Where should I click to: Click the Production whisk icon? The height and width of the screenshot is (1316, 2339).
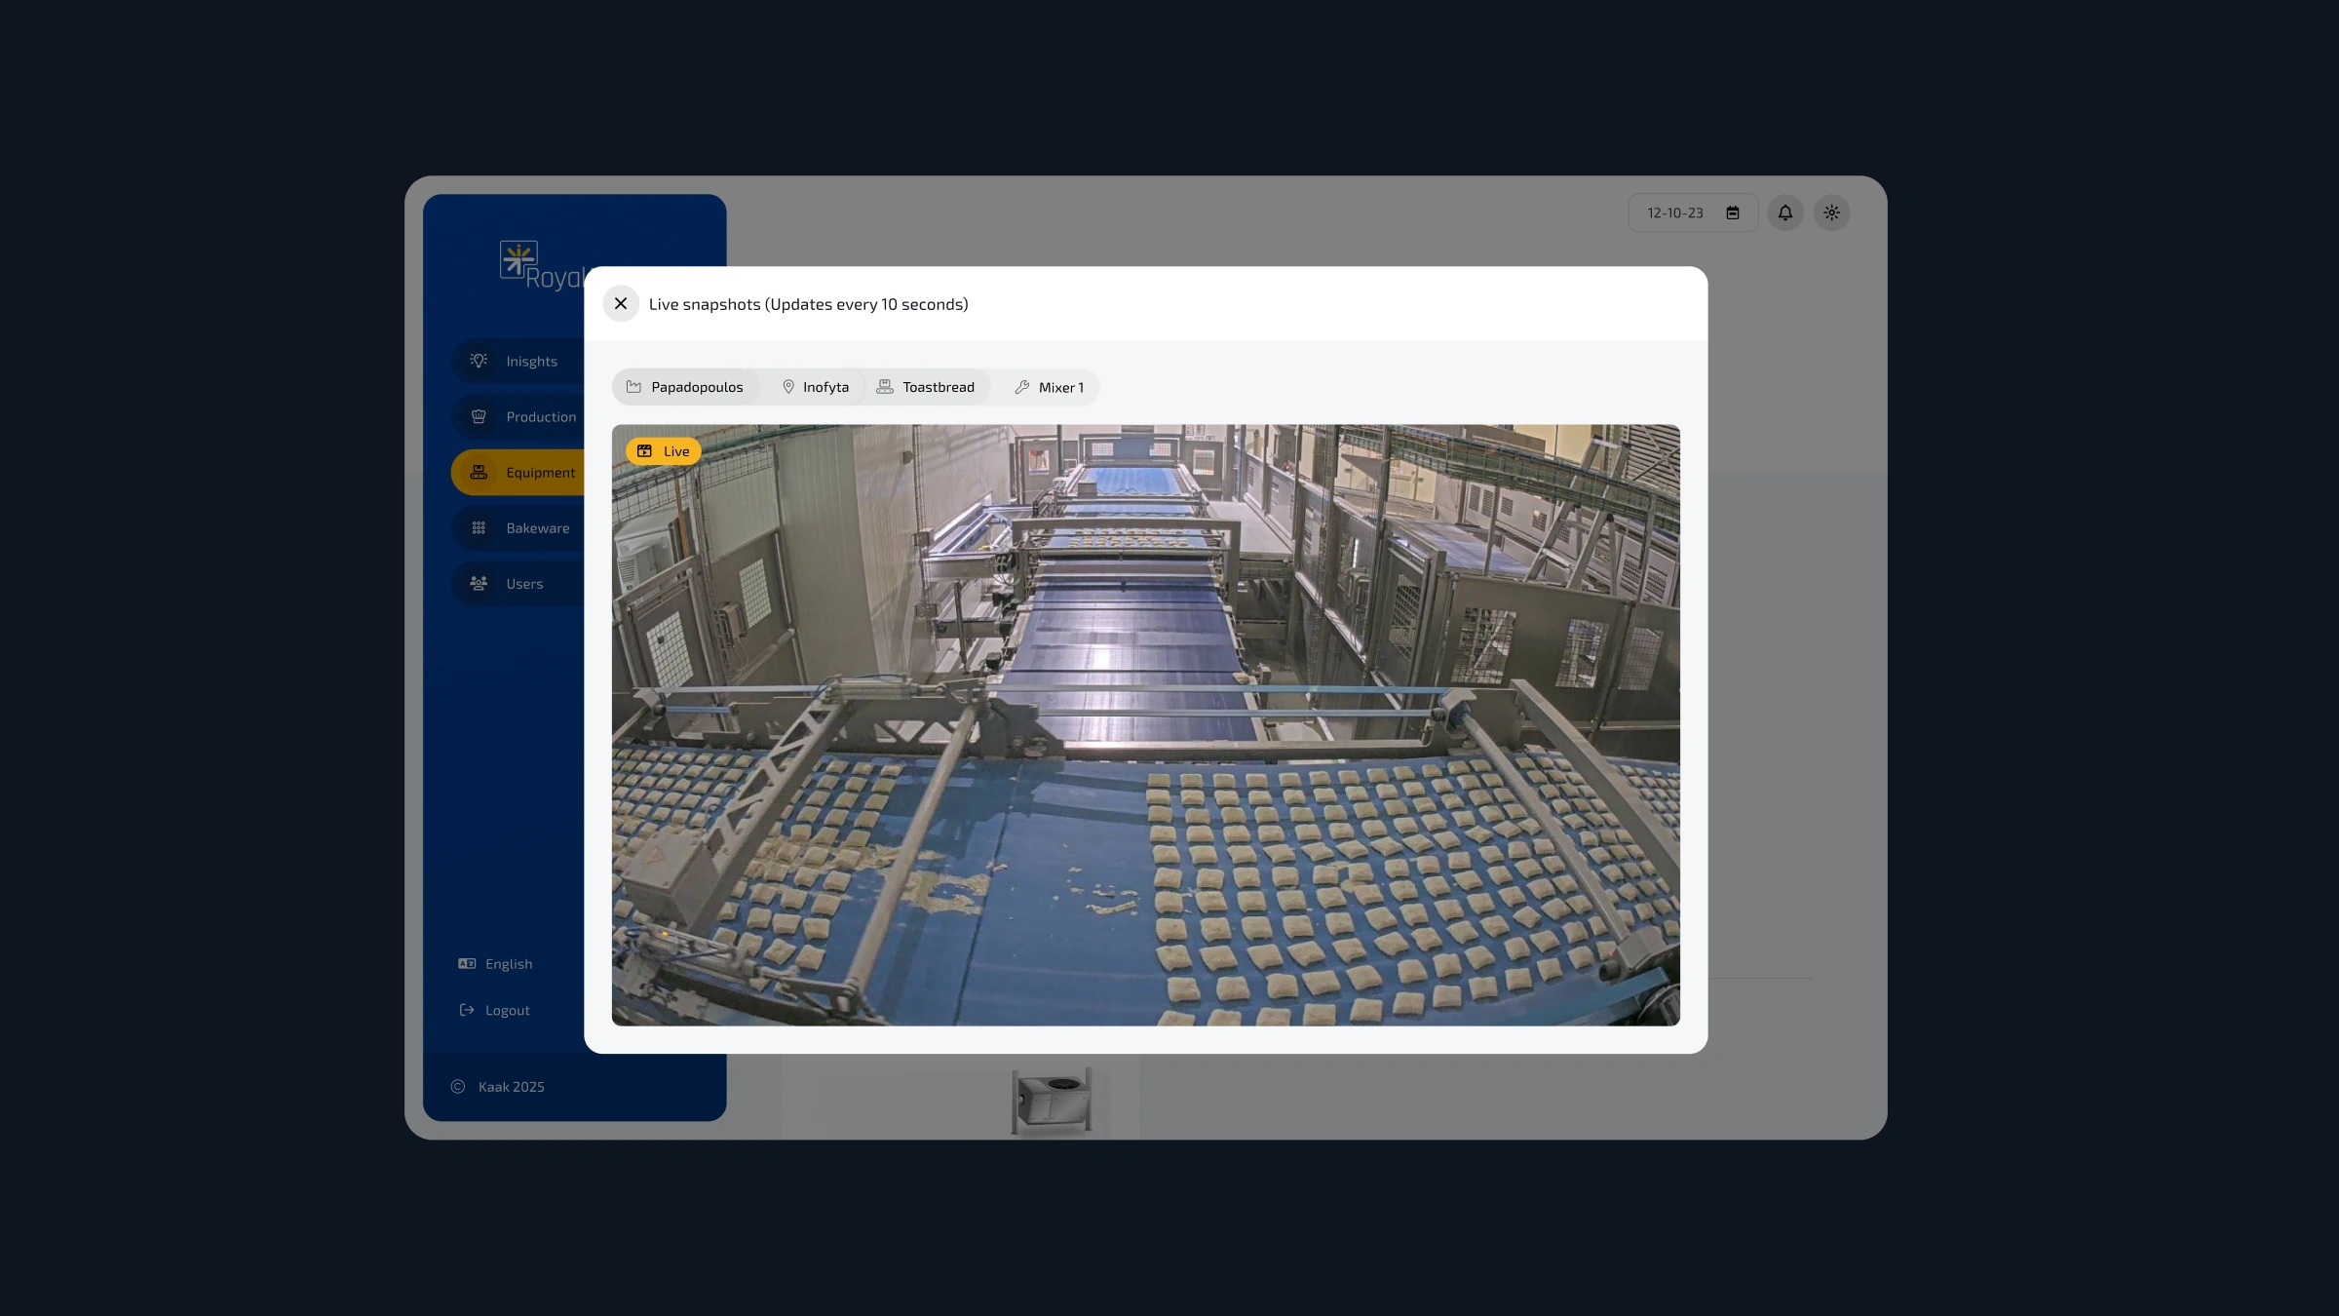pyautogui.click(x=479, y=416)
